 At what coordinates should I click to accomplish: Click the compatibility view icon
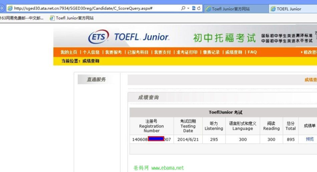pyautogui.click(x=194, y=8)
